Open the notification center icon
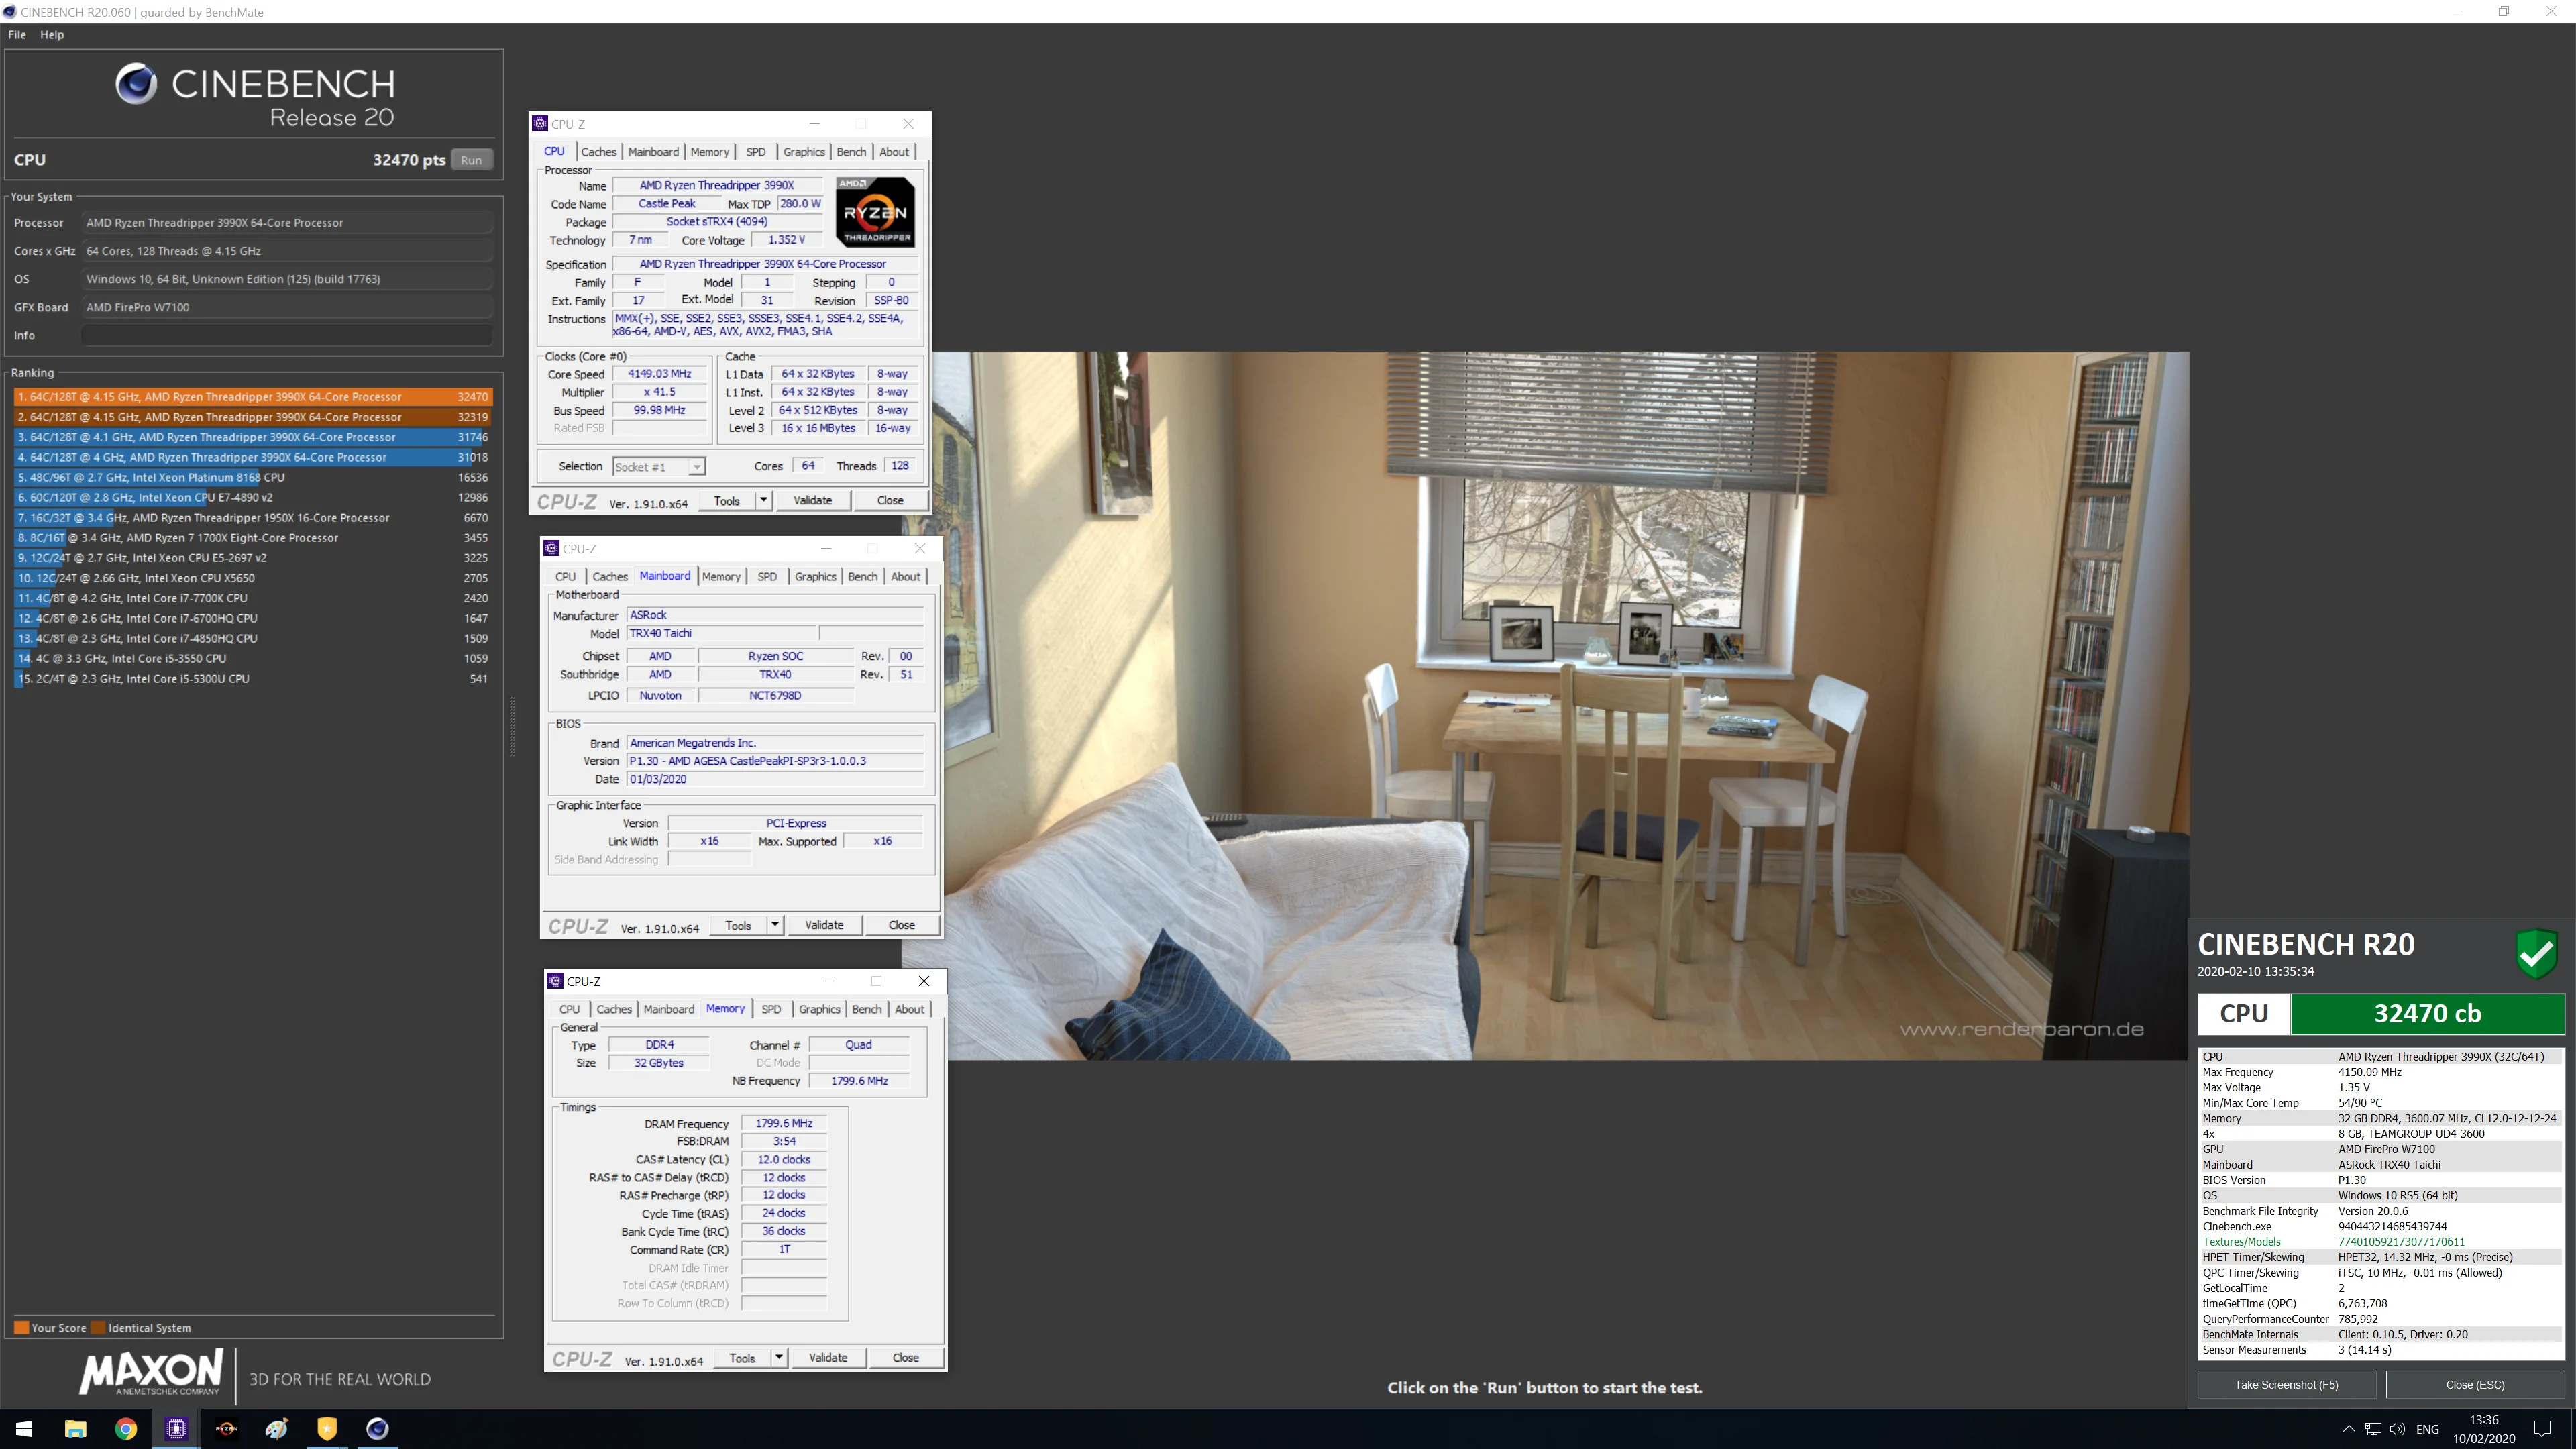This screenshot has height=1449, width=2576. (2542, 1428)
